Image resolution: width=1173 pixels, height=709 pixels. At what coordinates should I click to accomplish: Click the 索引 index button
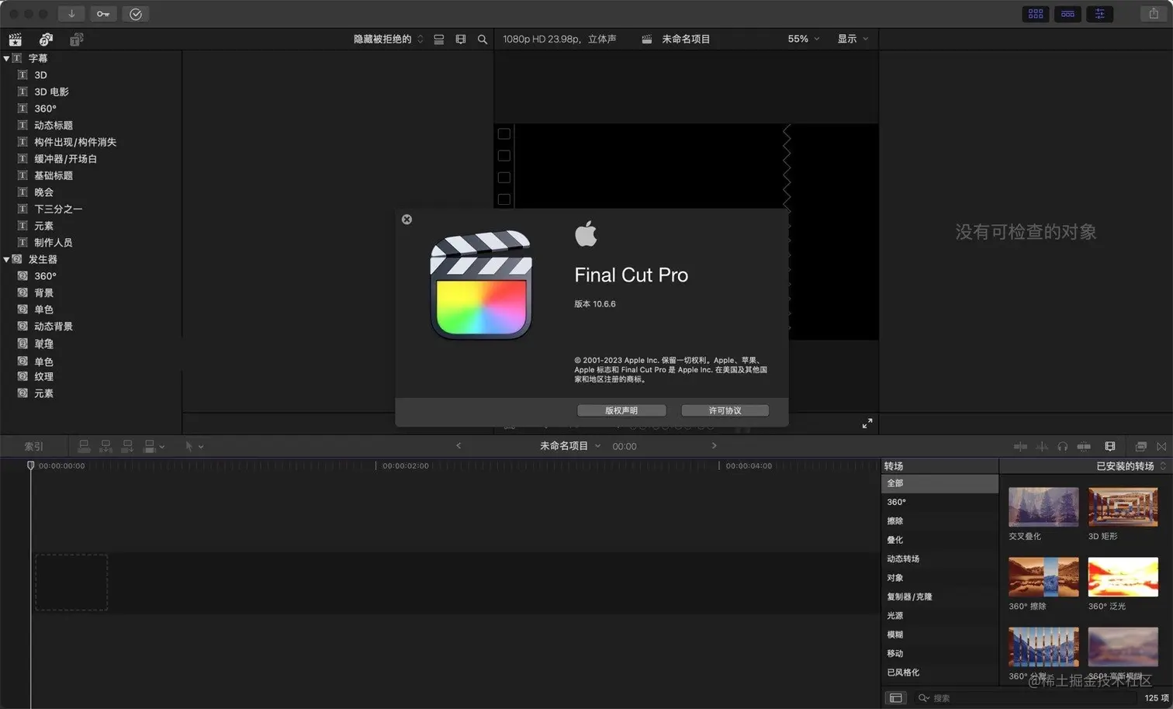click(34, 446)
